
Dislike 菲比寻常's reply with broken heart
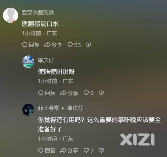pyautogui.click(x=101, y=150)
